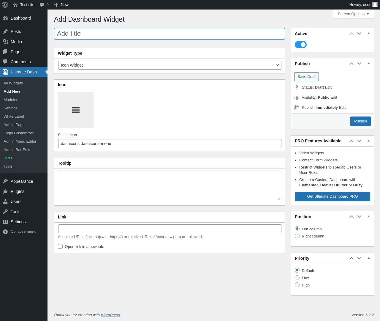The width and height of the screenshot is (380, 321).
Task: Open Appearance from the sidebar
Action: (x=22, y=181)
